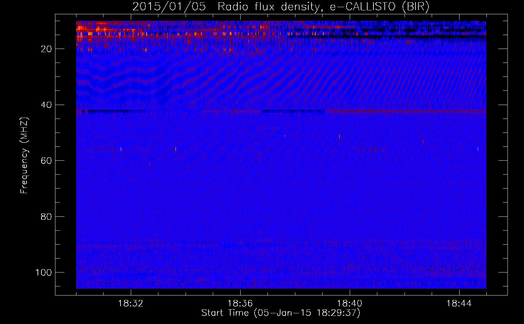Image resolution: width=524 pixels, height=324 pixels.
Task: Select the 18:44 time tick label
Action: coord(459,304)
